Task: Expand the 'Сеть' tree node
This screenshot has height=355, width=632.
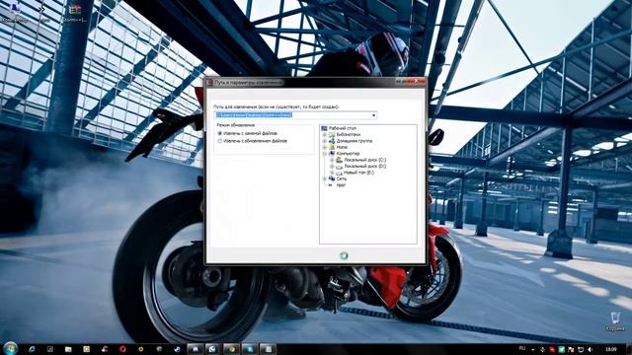Action: click(325, 178)
